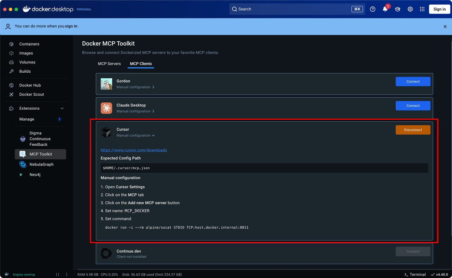Open the Terminal from status bar
This screenshot has height=278, width=452.
[x=415, y=274]
